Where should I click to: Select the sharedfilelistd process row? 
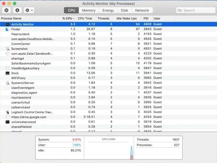(x=108, y=127)
